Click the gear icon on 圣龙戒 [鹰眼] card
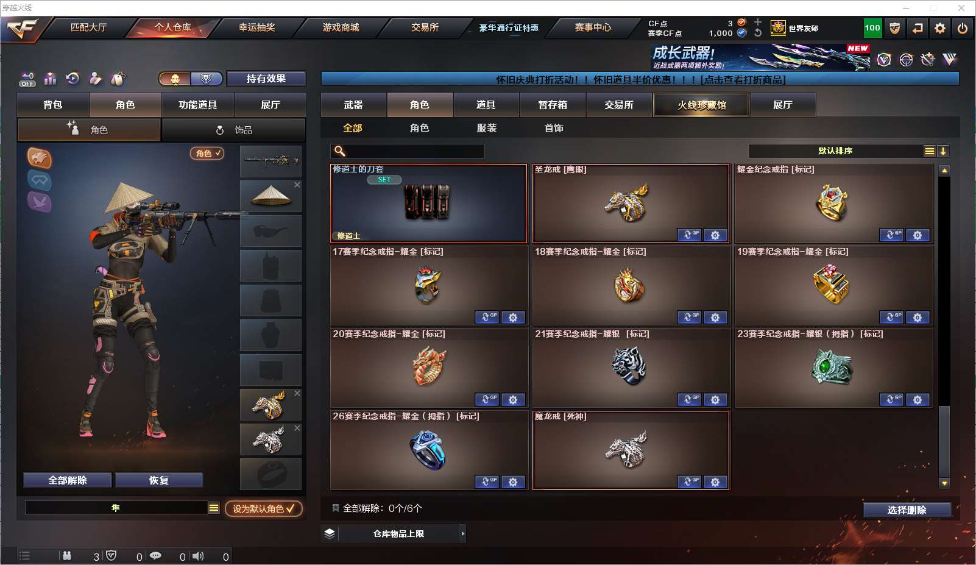The image size is (976, 565). 715,235
